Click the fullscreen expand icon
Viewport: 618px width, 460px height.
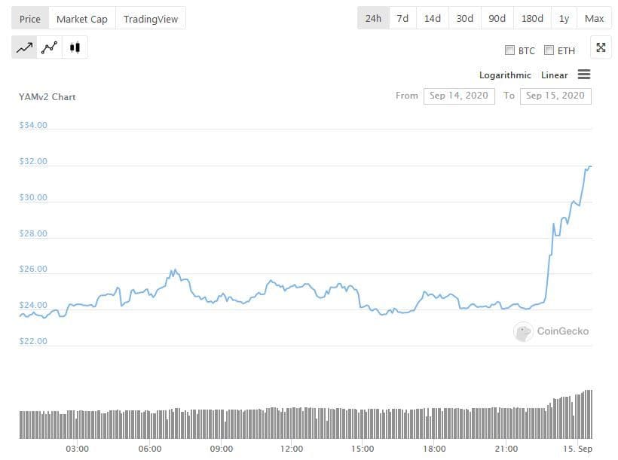(x=601, y=48)
